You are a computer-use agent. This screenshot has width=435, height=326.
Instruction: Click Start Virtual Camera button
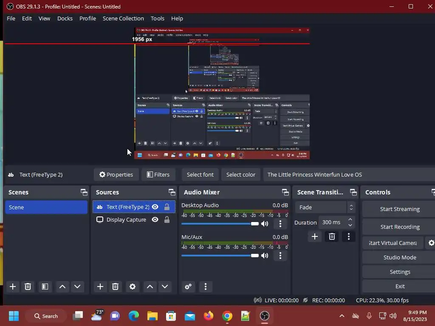pos(393,243)
